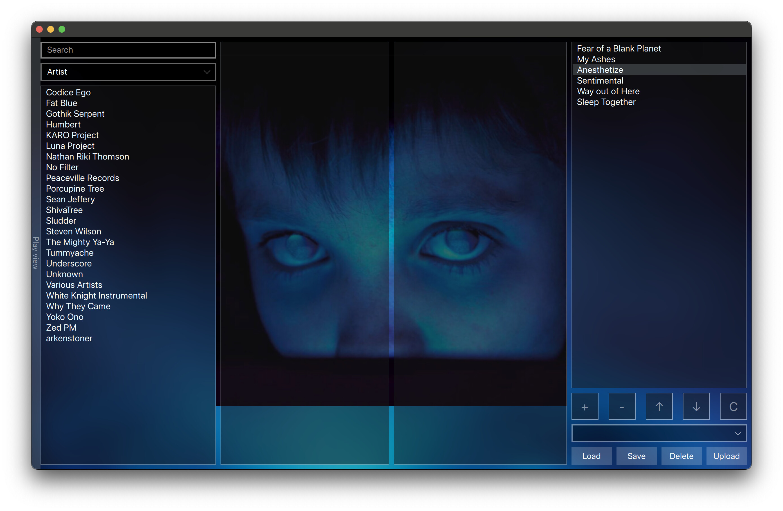This screenshot has height=511, width=783.
Task: Click the minus remove-track button
Action: [x=622, y=406]
